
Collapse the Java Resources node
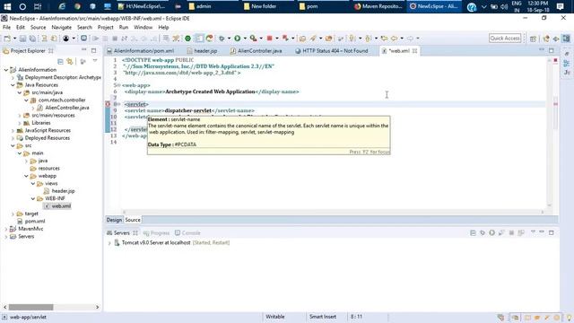coord(13,85)
